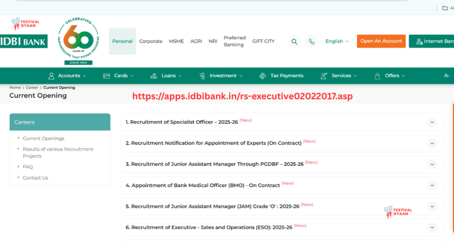Click 'Recruitment of Specialist Officer – 2025-26' title
This screenshot has width=454, height=243.
(x=184, y=122)
